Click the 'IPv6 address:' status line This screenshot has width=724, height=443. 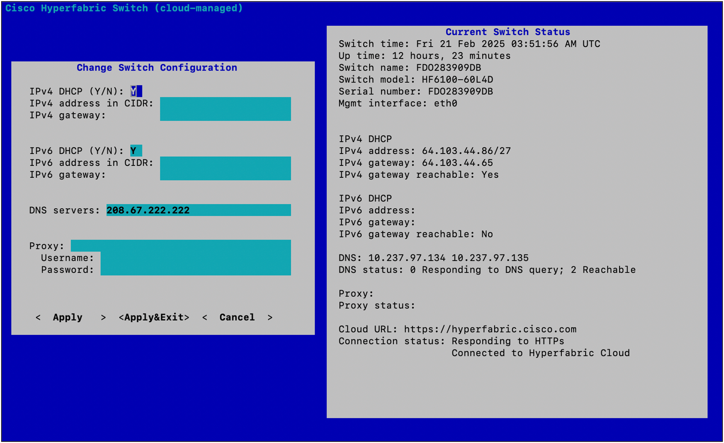click(377, 211)
